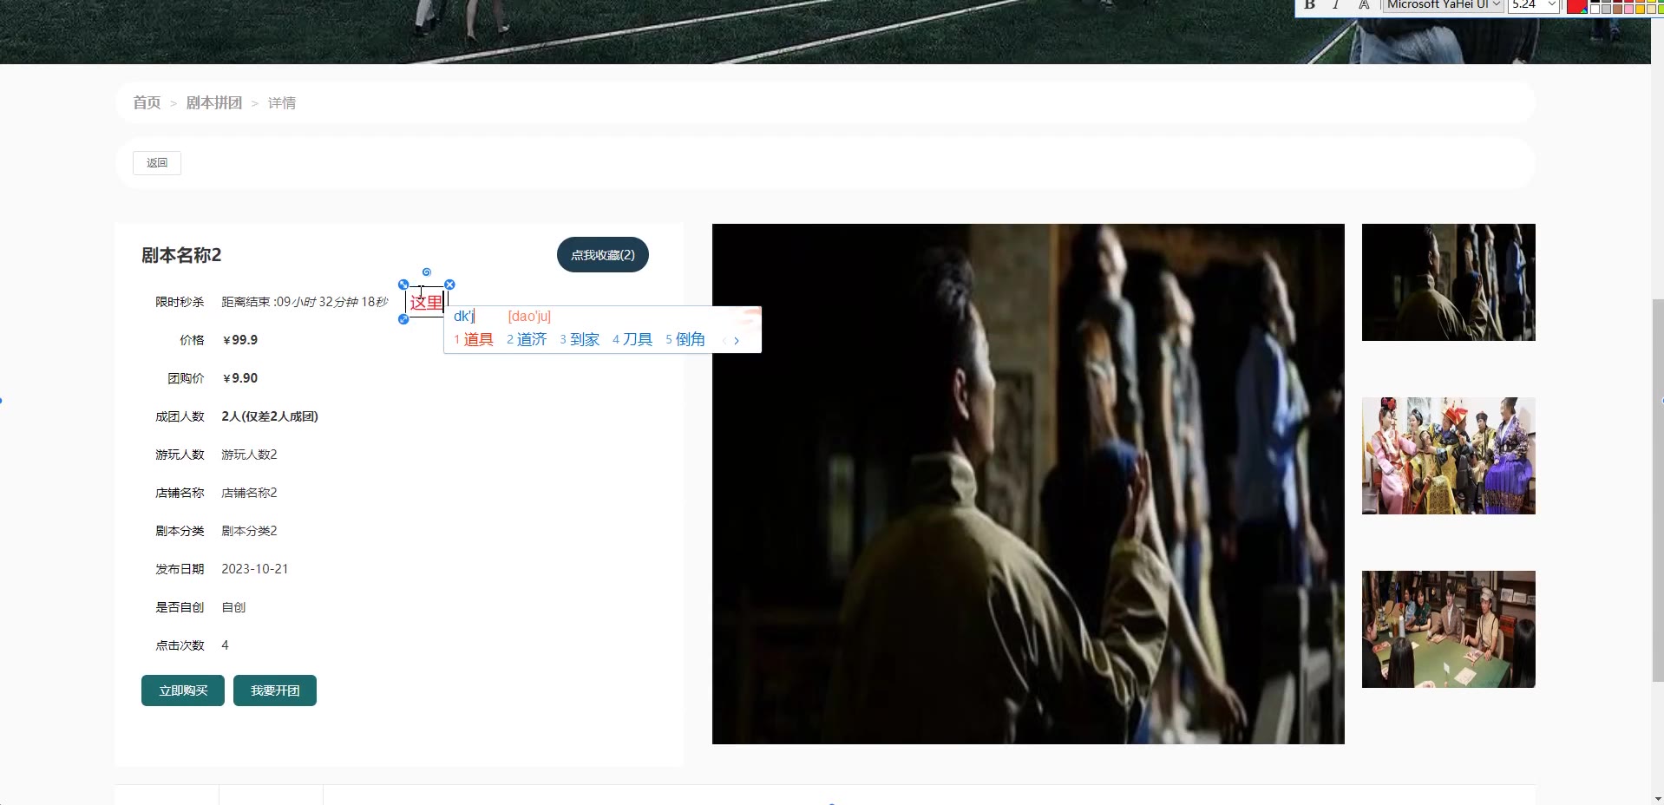Image resolution: width=1664 pixels, height=805 pixels.
Task: Click the 限时秒杀 label
Action: click(x=180, y=302)
